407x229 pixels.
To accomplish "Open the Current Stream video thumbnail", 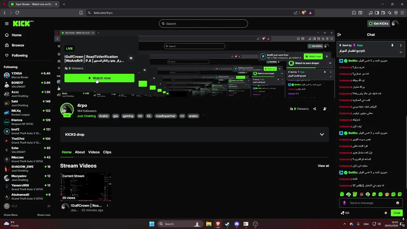I will 86,187.
